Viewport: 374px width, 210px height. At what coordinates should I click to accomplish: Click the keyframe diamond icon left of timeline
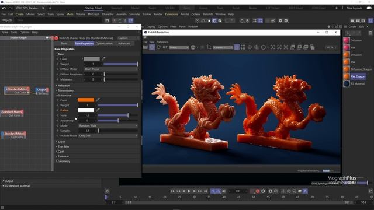click(107, 191)
